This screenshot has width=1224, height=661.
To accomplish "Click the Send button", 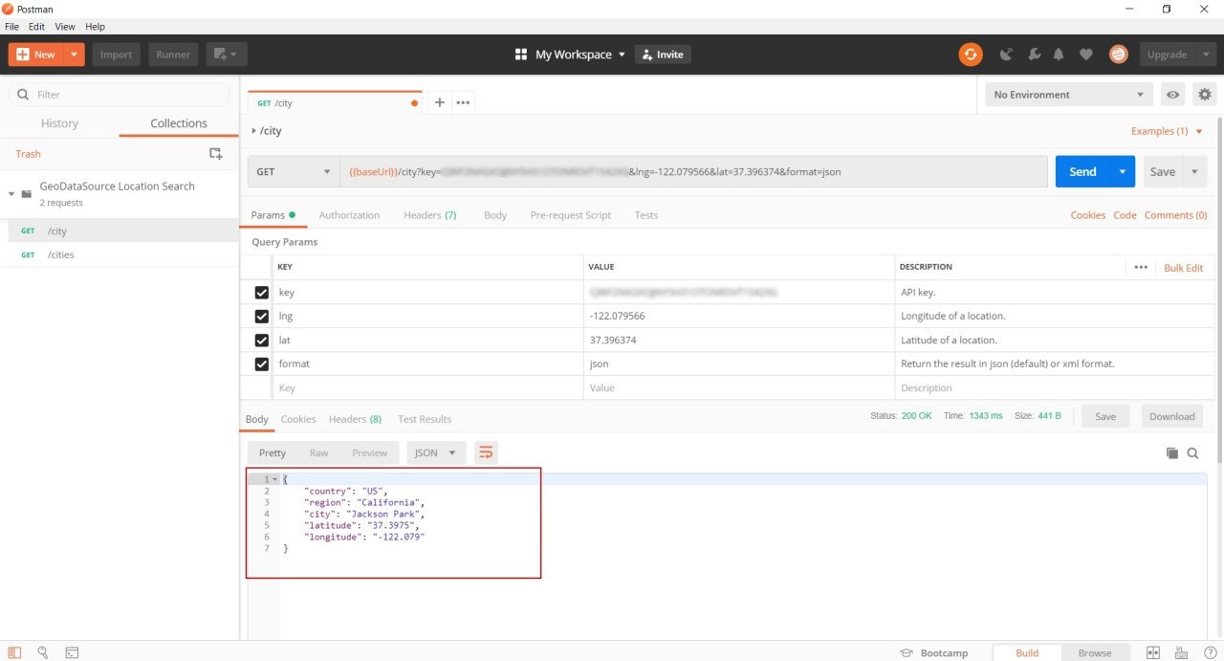I will pyautogui.click(x=1082, y=171).
